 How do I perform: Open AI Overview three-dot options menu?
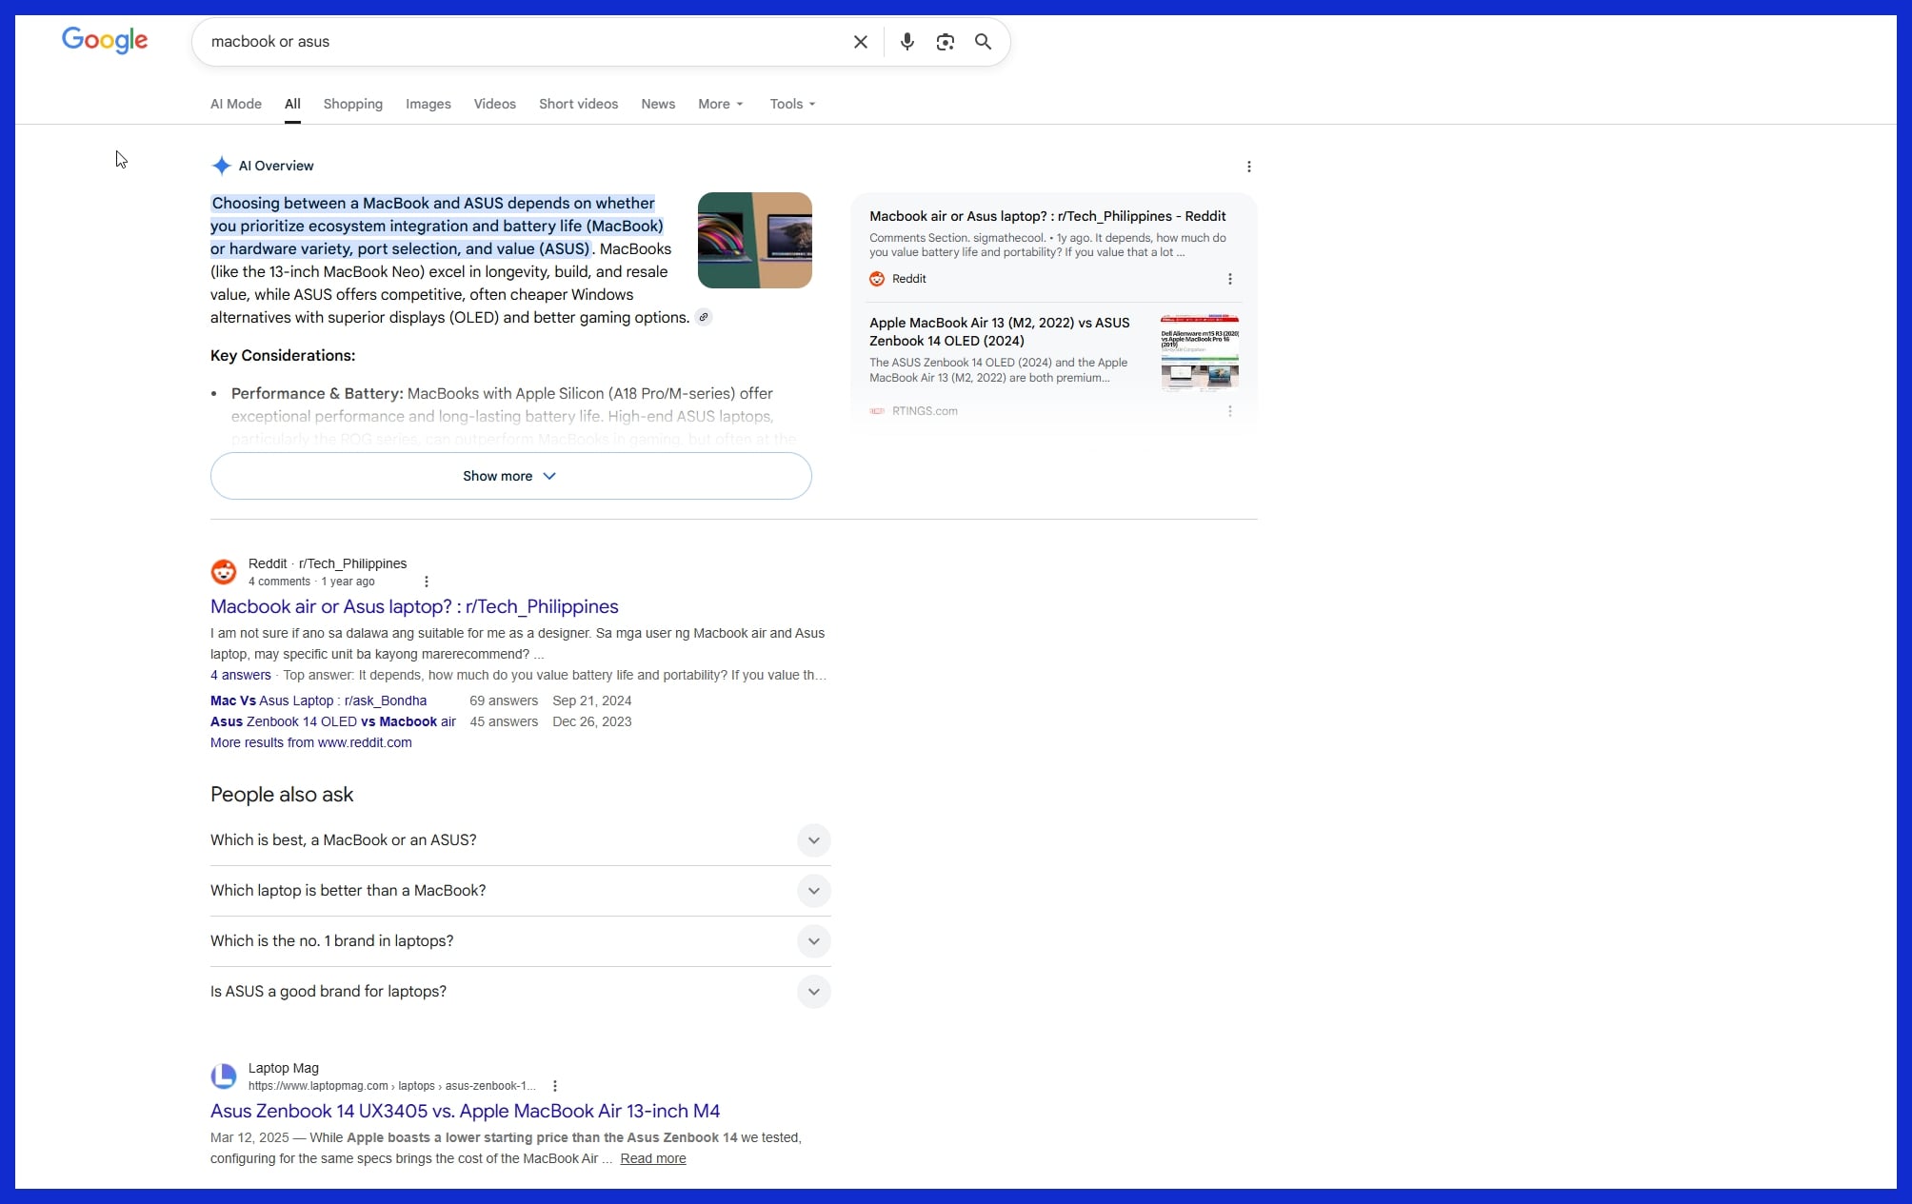pyautogui.click(x=1249, y=167)
